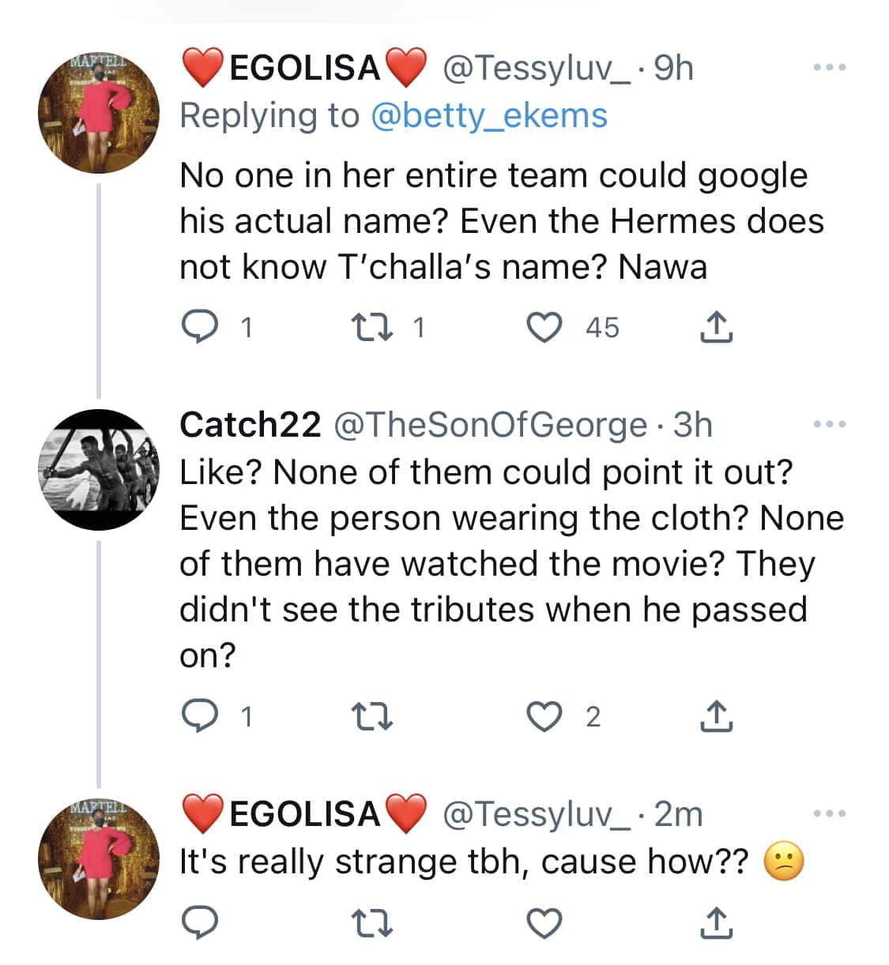
Task: Like the tweet with 45 likes
Action: (x=544, y=327)
